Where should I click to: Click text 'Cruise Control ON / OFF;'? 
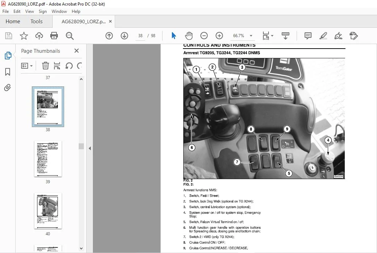pyautogui.click(x=207, y=242)
